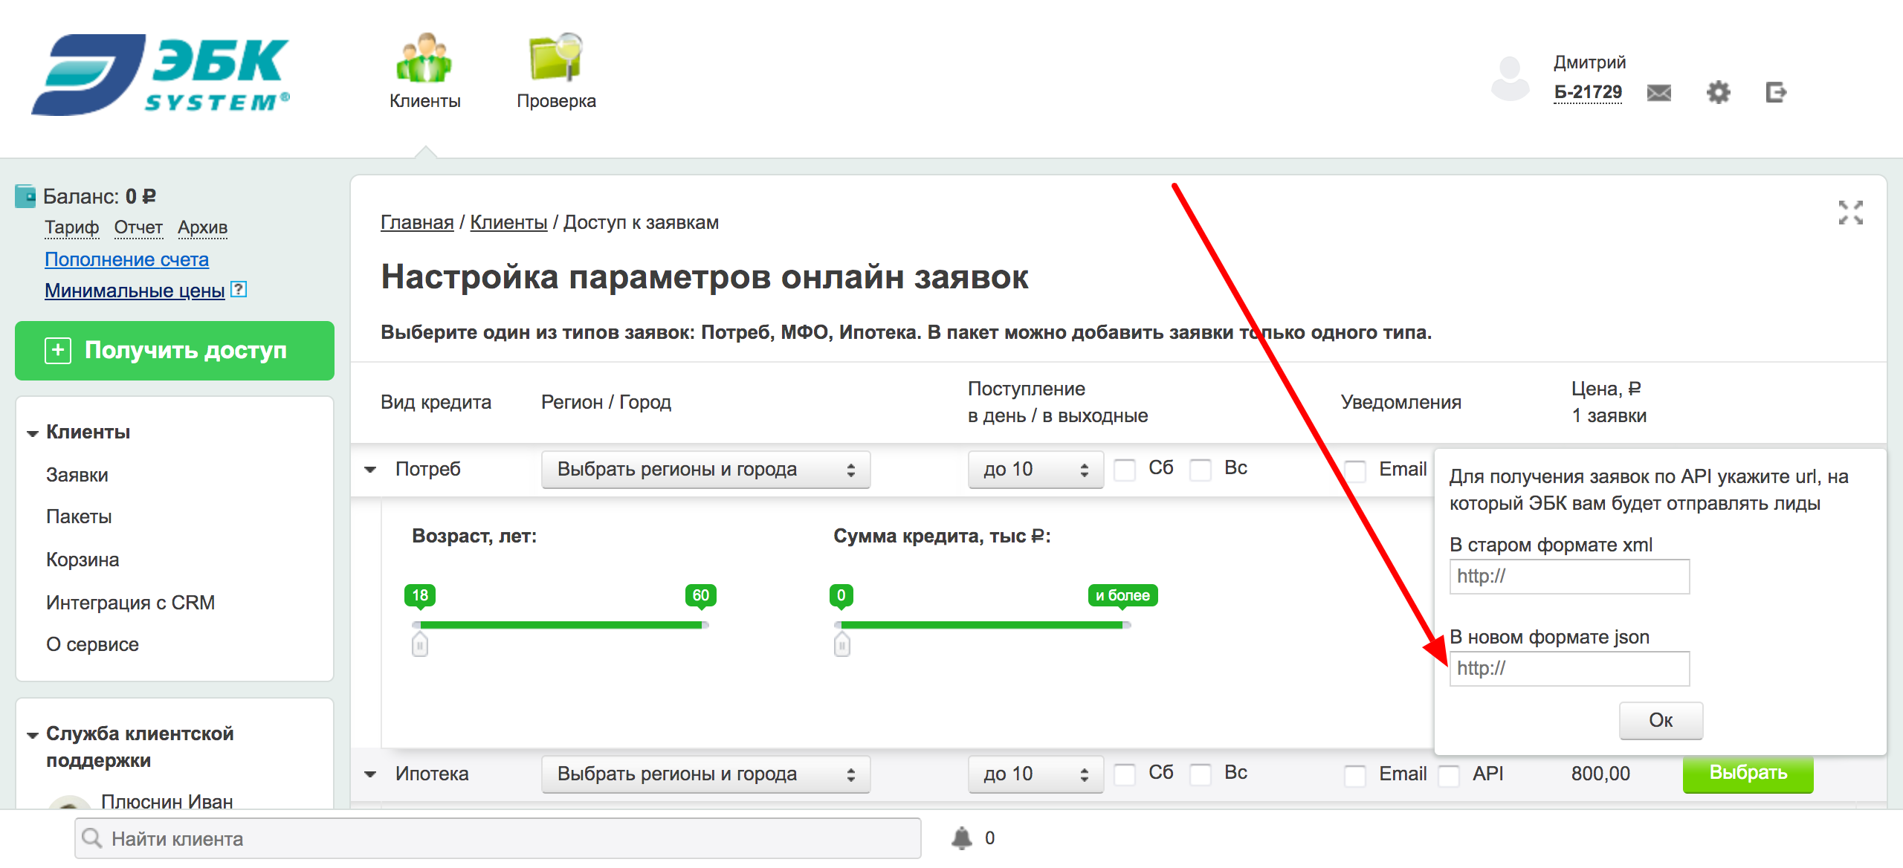Click the Архив link
The width and height of the screenshot is (1903, 868).
click(x=202, y=227)
